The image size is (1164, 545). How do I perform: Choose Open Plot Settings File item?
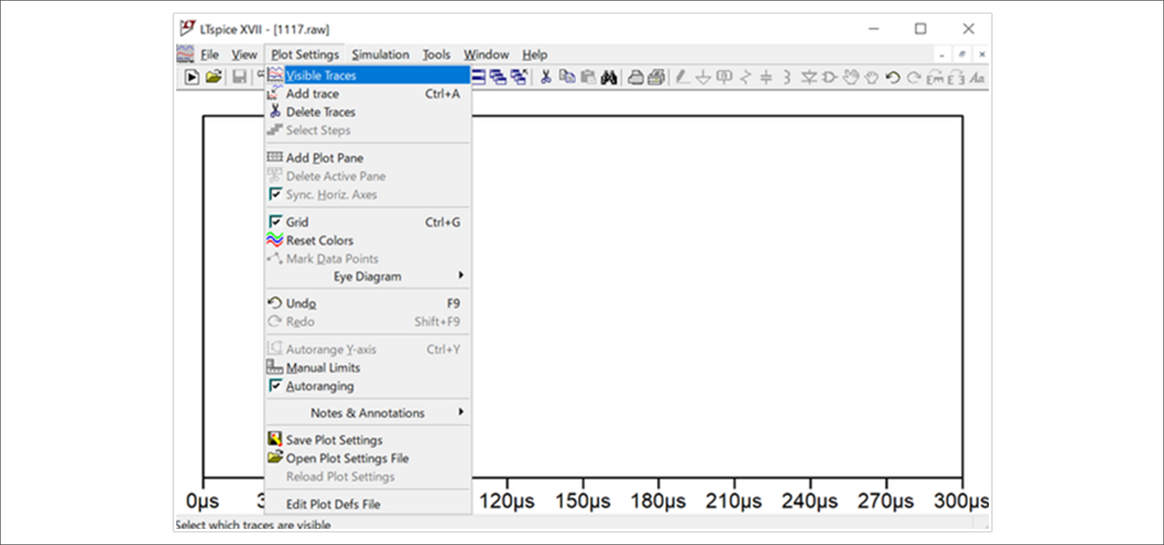(x=368, y=458)
